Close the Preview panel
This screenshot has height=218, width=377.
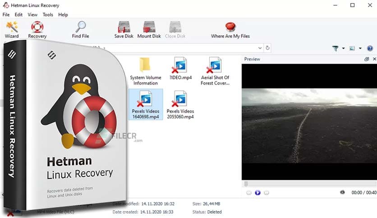374,59
